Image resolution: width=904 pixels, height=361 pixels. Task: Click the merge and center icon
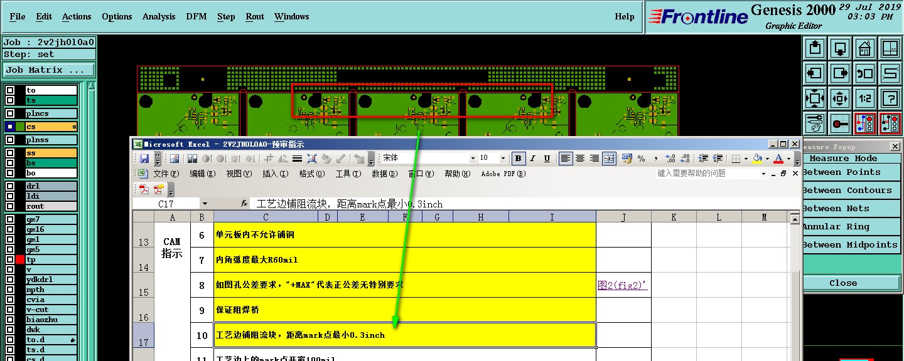(609, 159)
